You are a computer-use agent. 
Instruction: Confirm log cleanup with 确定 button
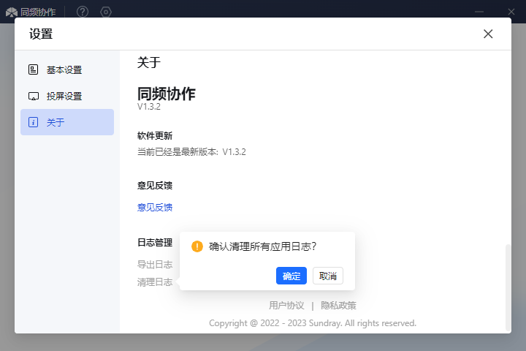(x=291, y=276)
